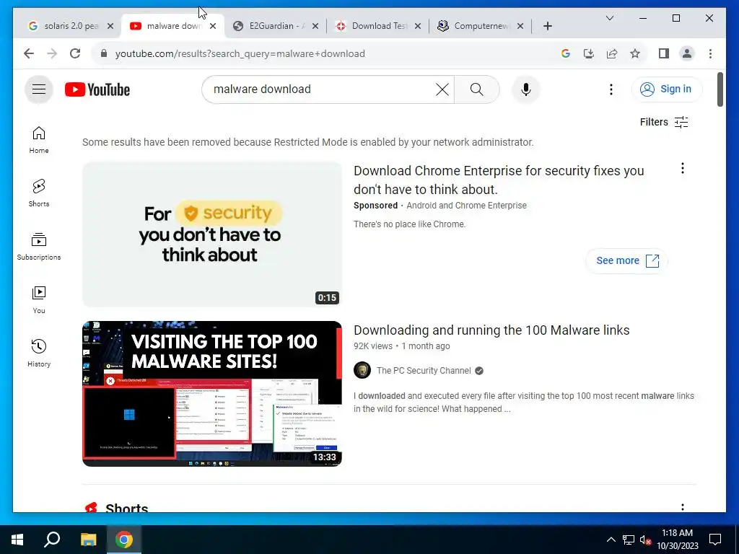Close the E2Guardian tab
The width and height of the screenshot is (739, 554).
point(315,26)
